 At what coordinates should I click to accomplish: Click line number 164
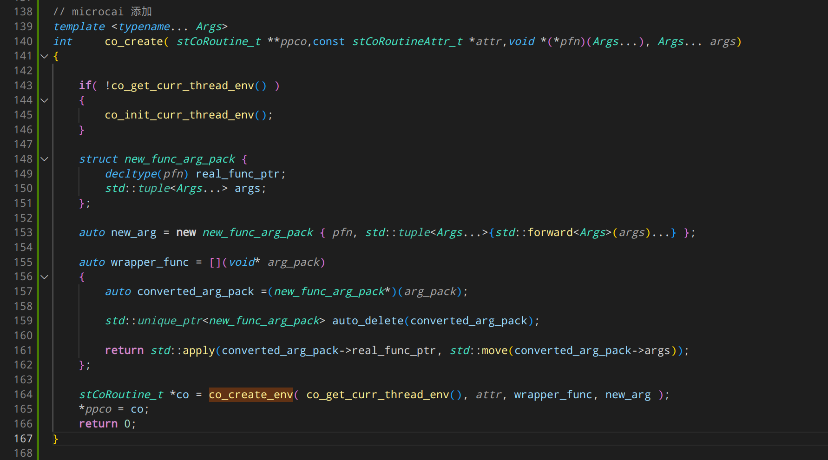(x=23, y=394)
